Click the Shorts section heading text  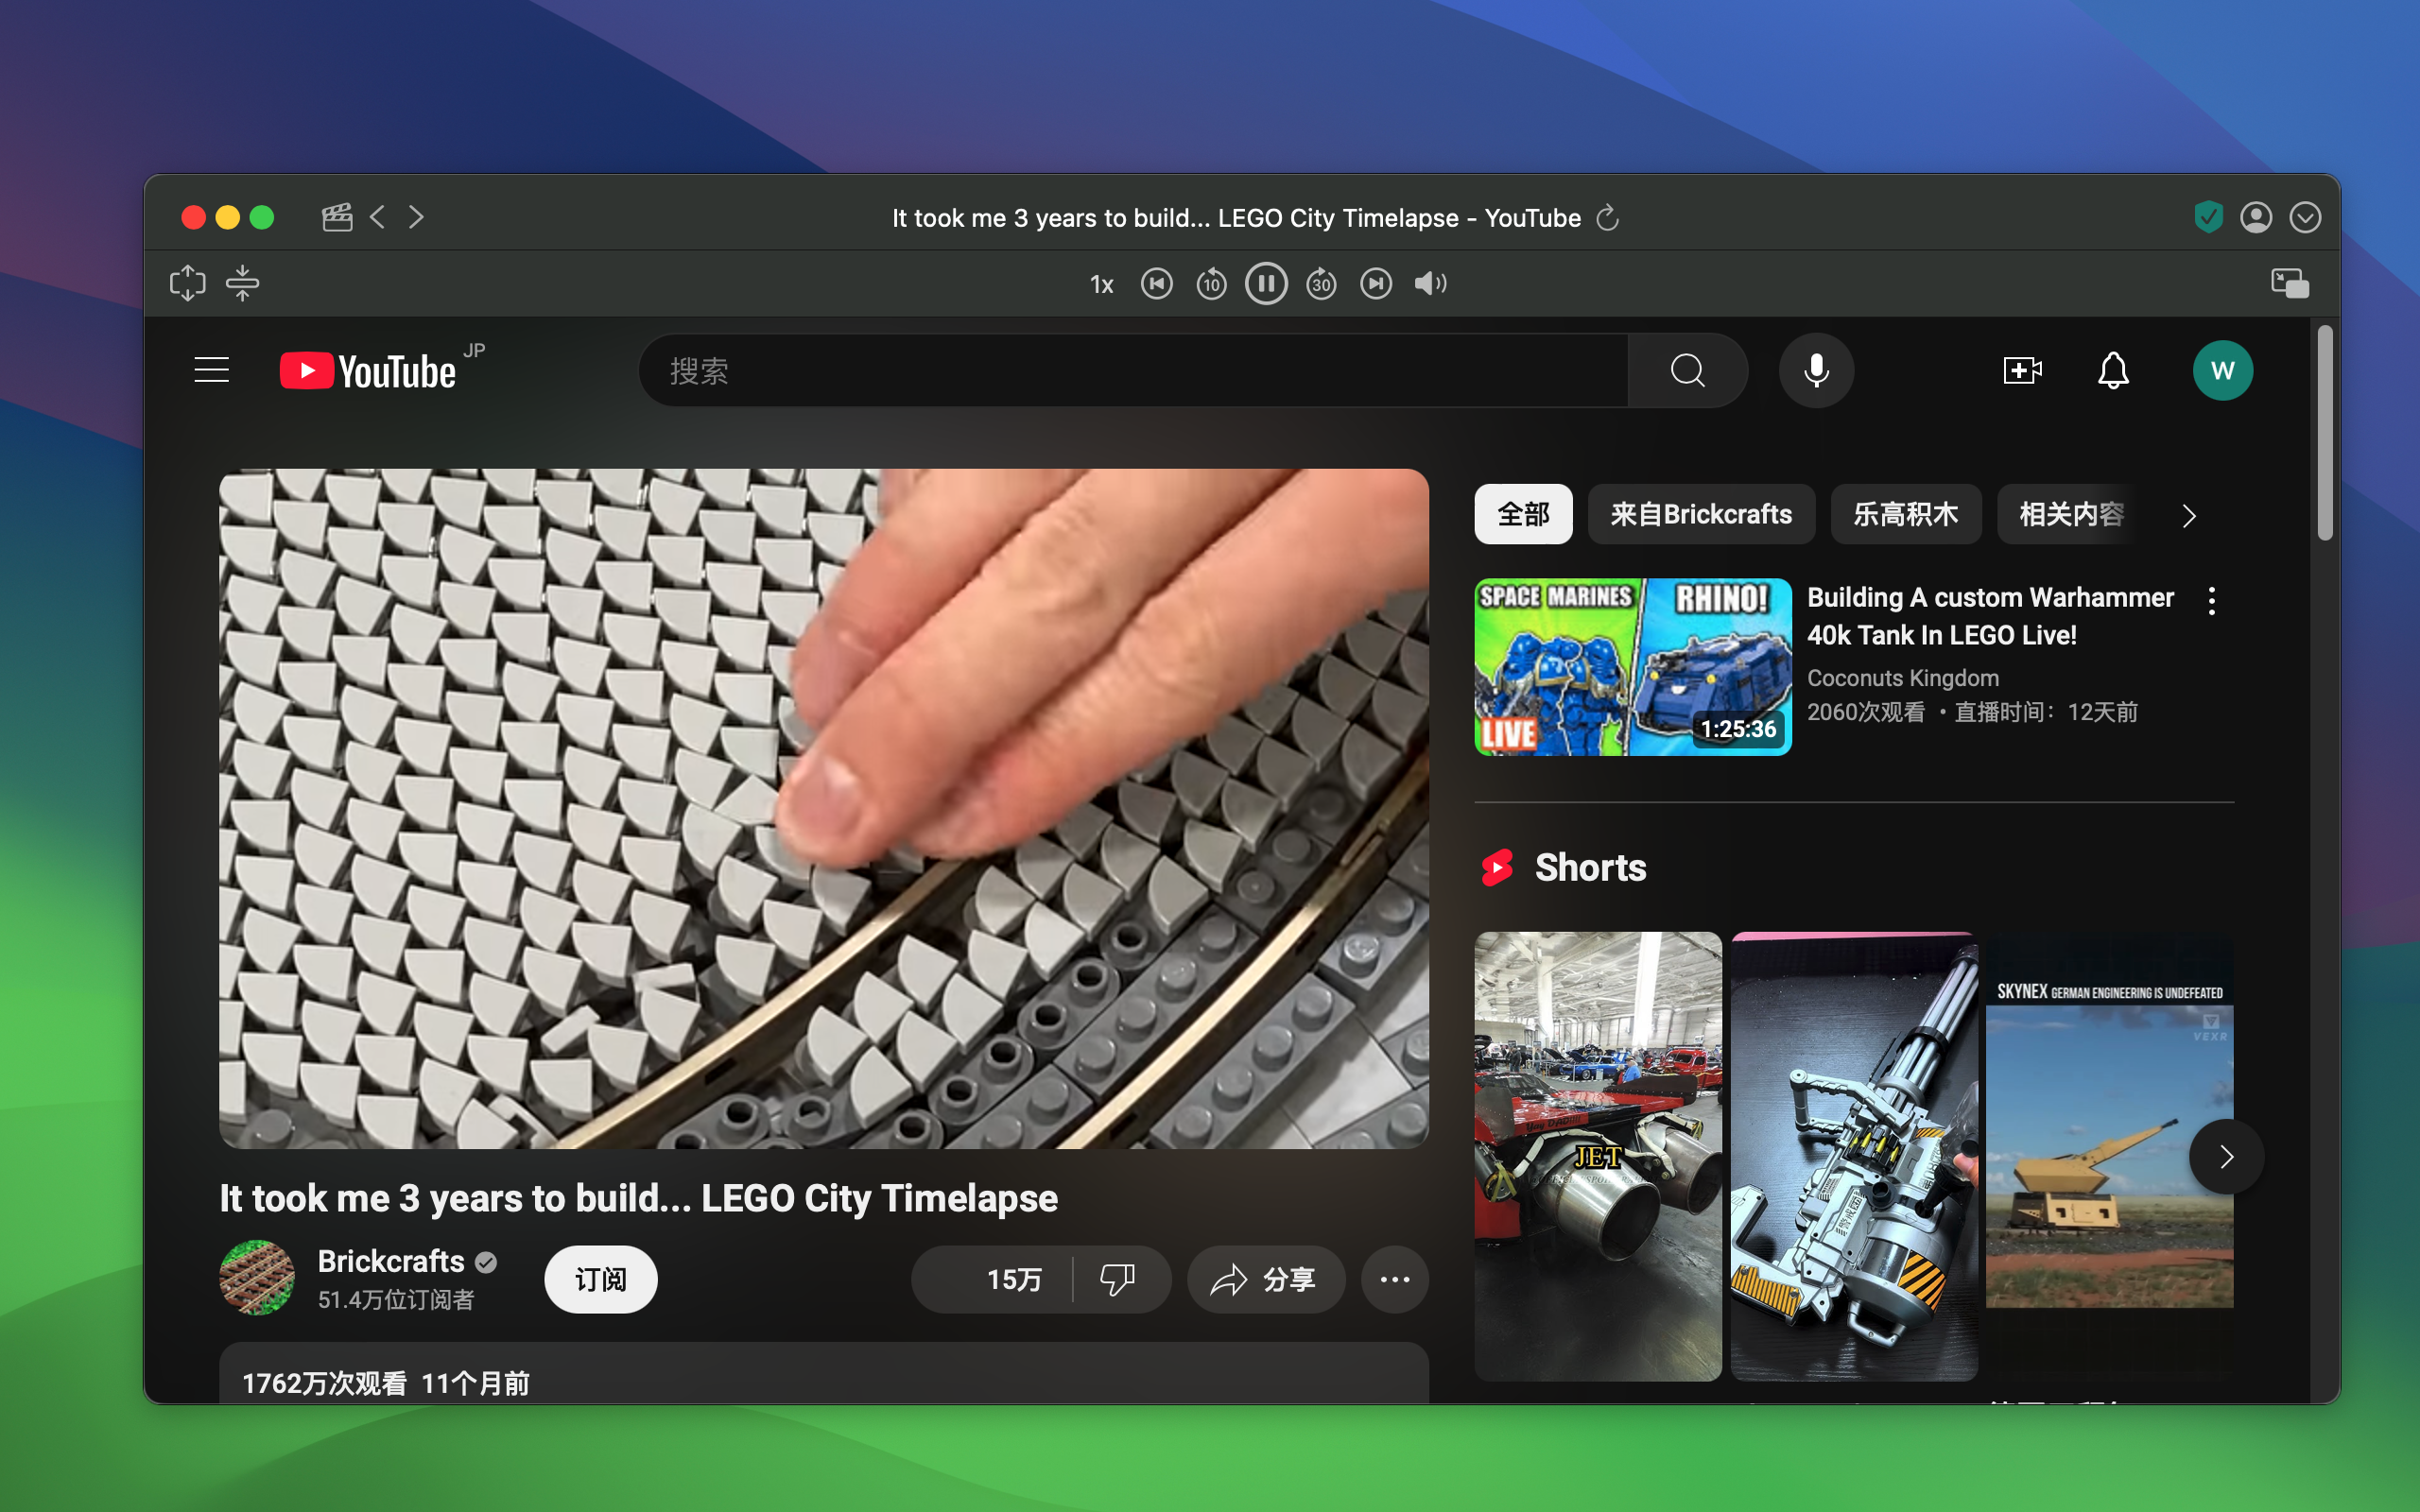[x=1590, y=867]
